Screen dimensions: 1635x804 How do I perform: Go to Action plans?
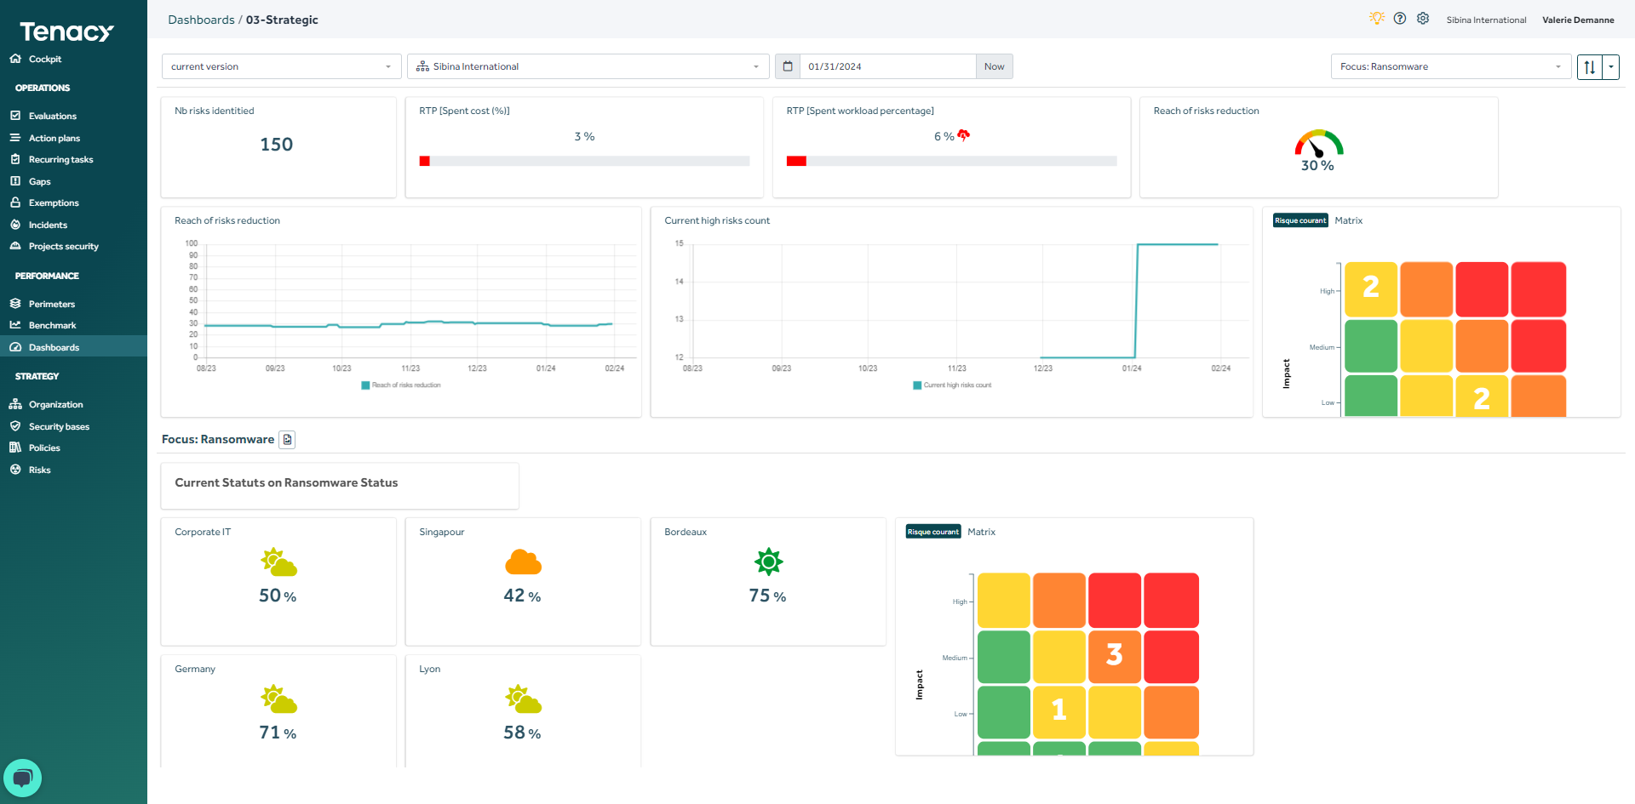(54, 138)
